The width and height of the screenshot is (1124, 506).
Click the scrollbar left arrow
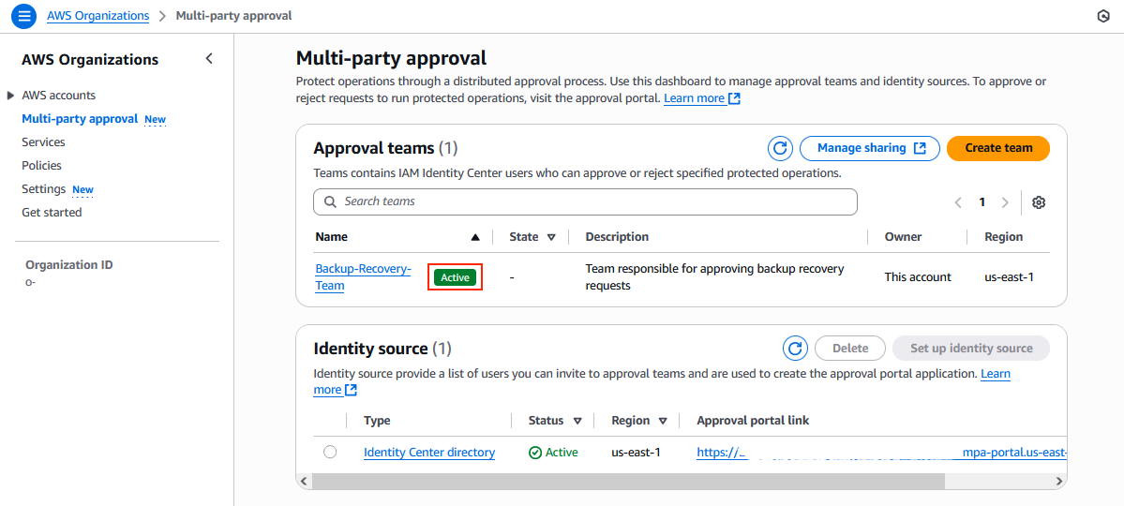(x=303, y=480)
